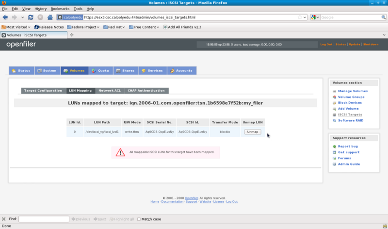The height and width of the screenshot is (229, 388).
Task: Click the Block Devices icon in sidebar
Action: click(x=334, y=103)
